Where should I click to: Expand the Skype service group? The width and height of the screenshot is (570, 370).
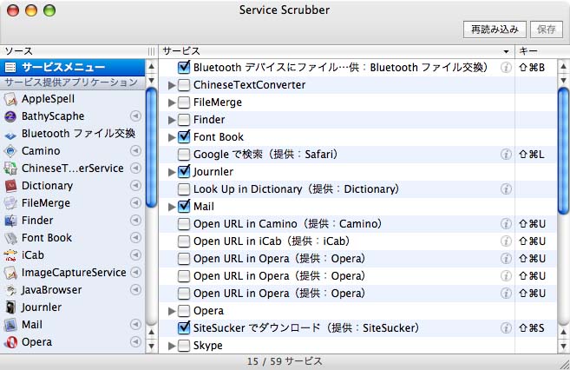click(x=172, y=346)
